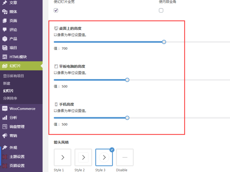Click the desktop value 700 text
This screenshot has height=172, width=230.
64,48
